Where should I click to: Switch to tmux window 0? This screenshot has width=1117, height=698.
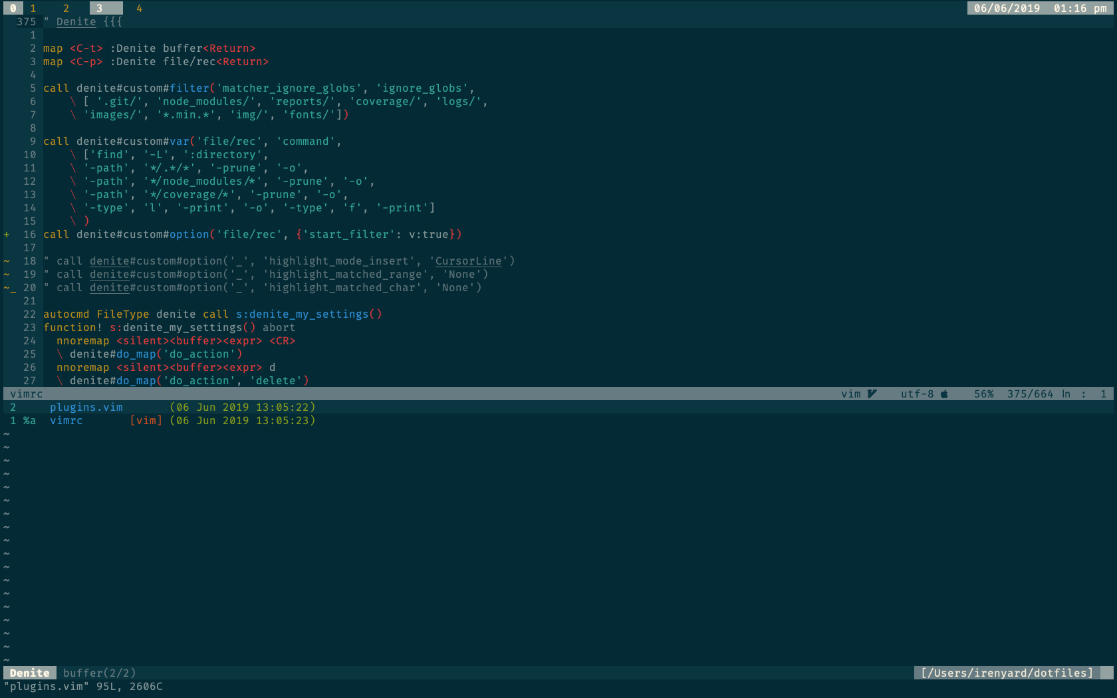click(x=13, y=8)
